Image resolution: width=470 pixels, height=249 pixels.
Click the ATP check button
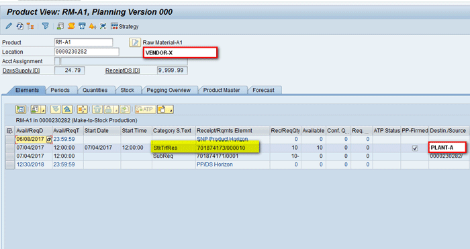[146, 109]
